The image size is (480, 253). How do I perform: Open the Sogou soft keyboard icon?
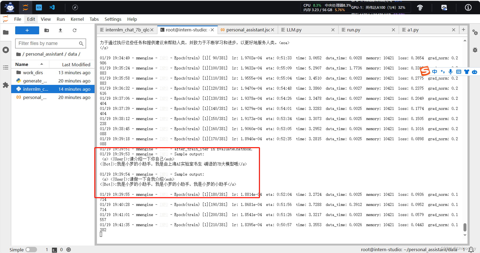click(x=458, y=72)
